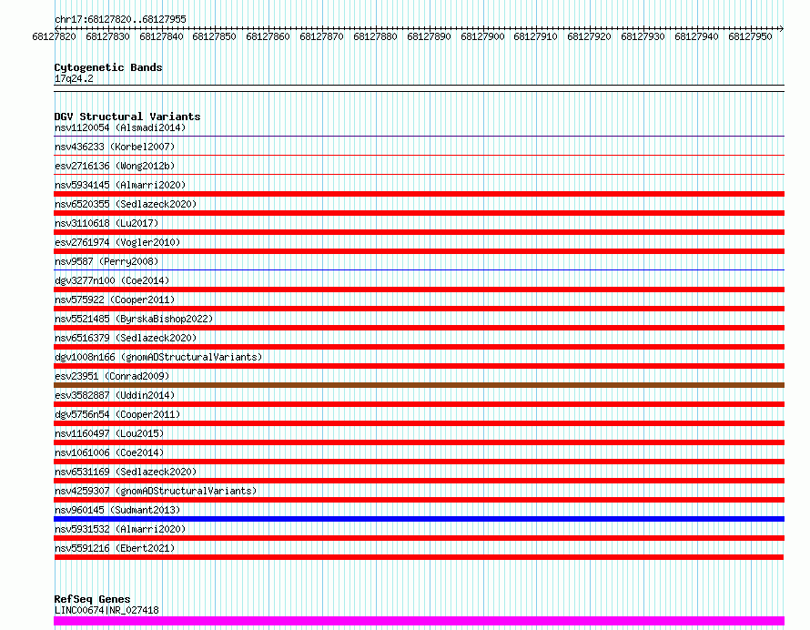Click the esv2761974 (Vogler2010) label
810x630 pixels.
(117, 242)
